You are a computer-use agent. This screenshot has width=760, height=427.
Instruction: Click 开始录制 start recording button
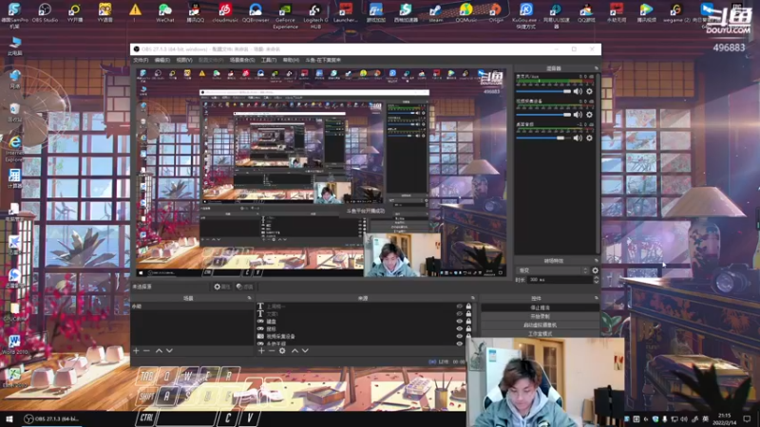pos(540,316)
